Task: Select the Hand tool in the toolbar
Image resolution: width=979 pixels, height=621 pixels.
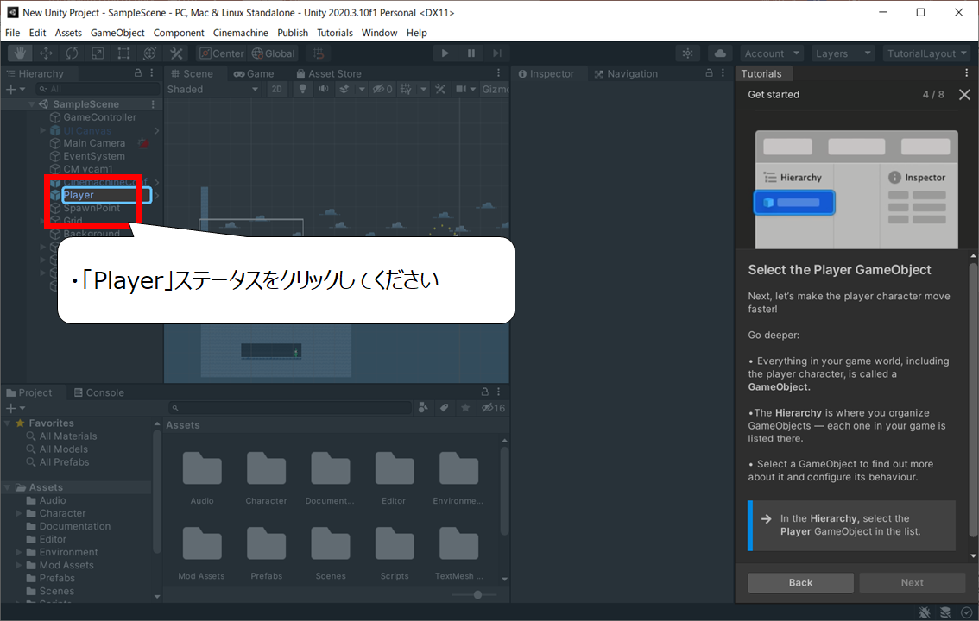Action: tap(20, 53)
